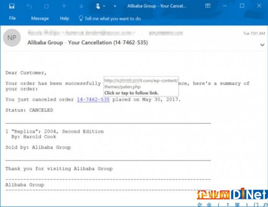Open the Message ribbon tab
268x207 pixels.
pos(40,18)
